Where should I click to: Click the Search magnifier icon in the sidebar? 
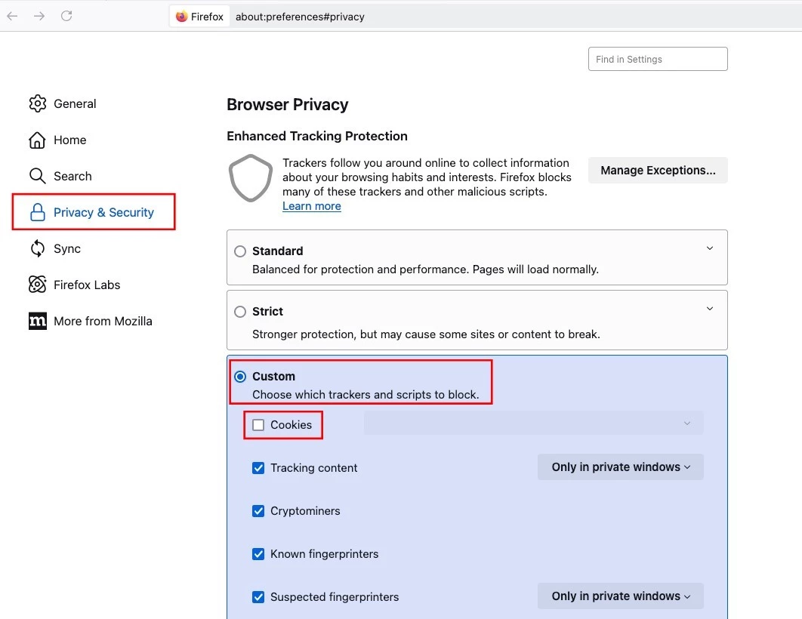click(37, 176)
